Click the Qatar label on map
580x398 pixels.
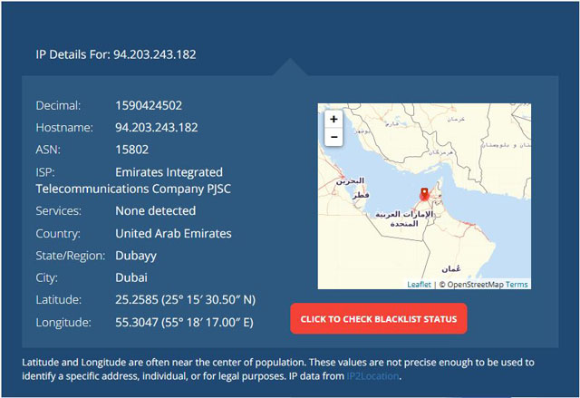[361, 195]
